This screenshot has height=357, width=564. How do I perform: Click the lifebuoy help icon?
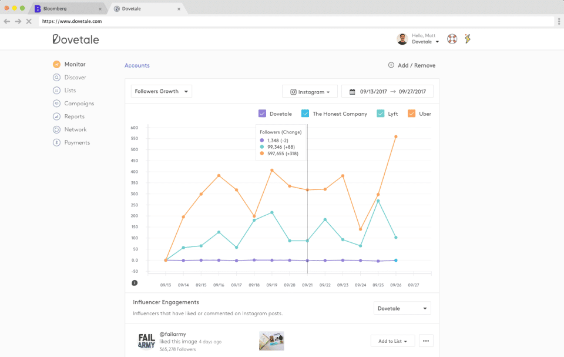click(x=452, y=39)
